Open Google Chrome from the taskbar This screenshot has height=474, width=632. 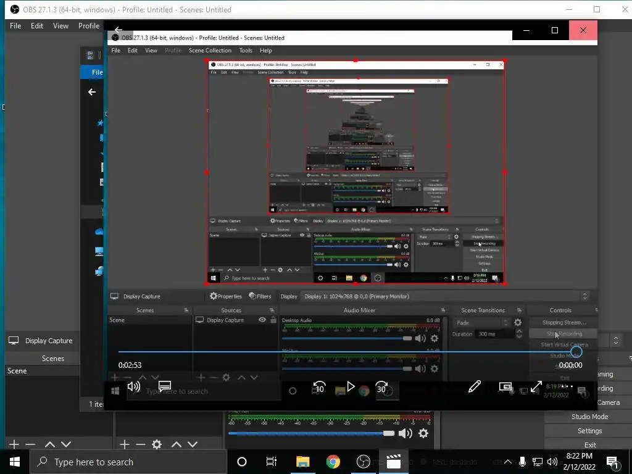(333, 462)
